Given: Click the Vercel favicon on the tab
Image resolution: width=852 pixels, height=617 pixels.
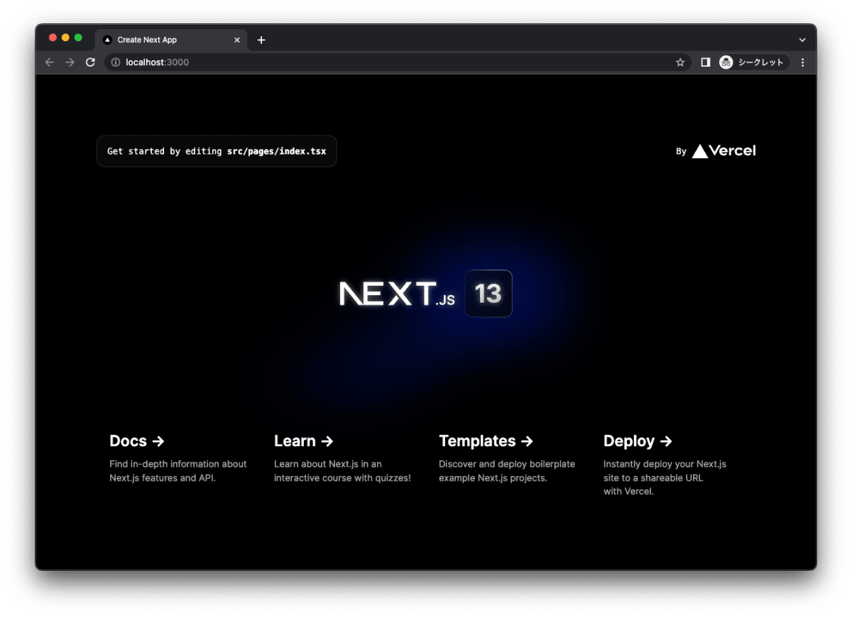Looking at the screenshot, I should 108,40.
